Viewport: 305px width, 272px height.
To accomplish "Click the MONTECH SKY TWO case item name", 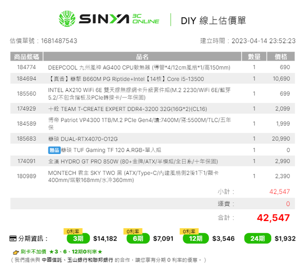I will [133, 177].
